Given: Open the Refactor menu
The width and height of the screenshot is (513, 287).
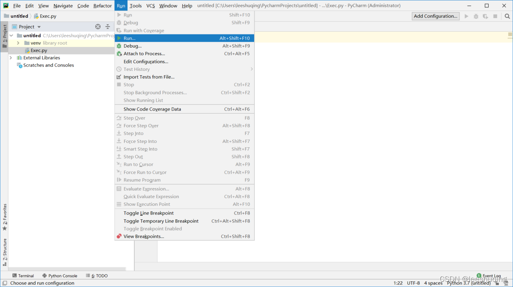Looking at the screenshot, I should (103, 6).
